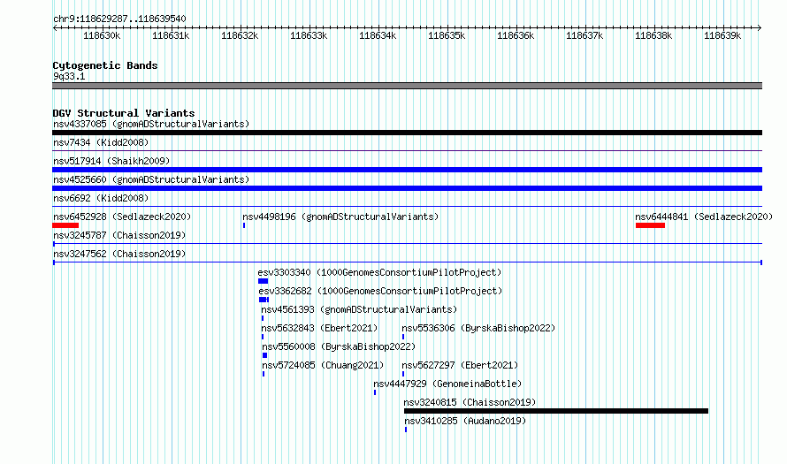Image resolution: width=787 pixels, height=464 pixels.
Task: Click the 118631k ruler tick label
Action: tap(171, 35)
